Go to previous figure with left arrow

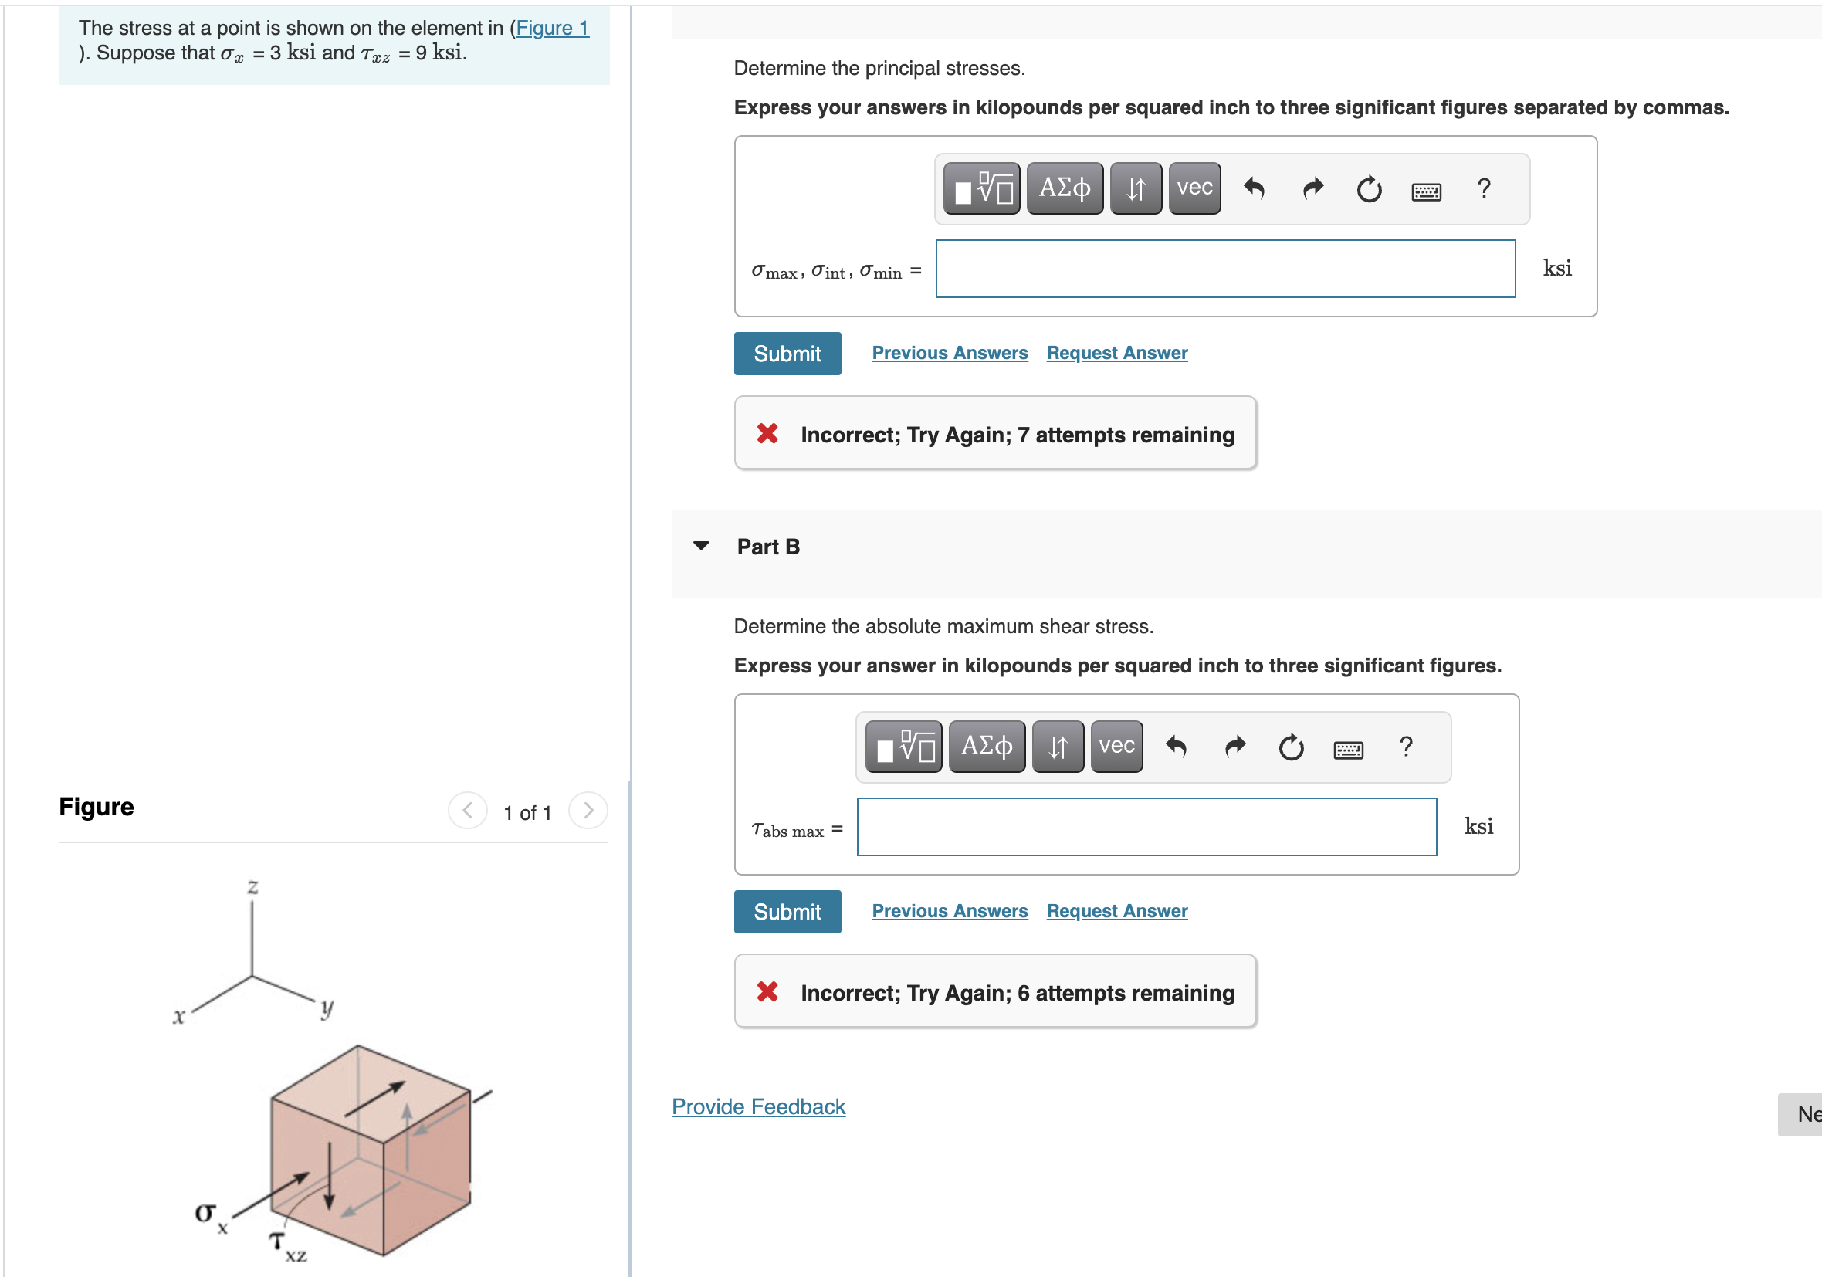[x=468, y=811]
